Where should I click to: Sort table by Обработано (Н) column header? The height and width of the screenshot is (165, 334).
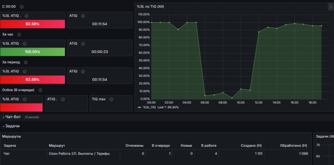294,145
